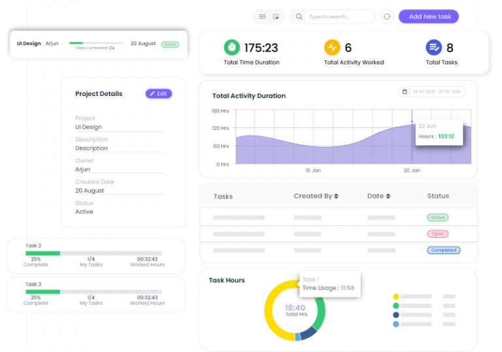Screen dimensions: 502x352
Task: Click the Open status badge
Action: [437, 234]
